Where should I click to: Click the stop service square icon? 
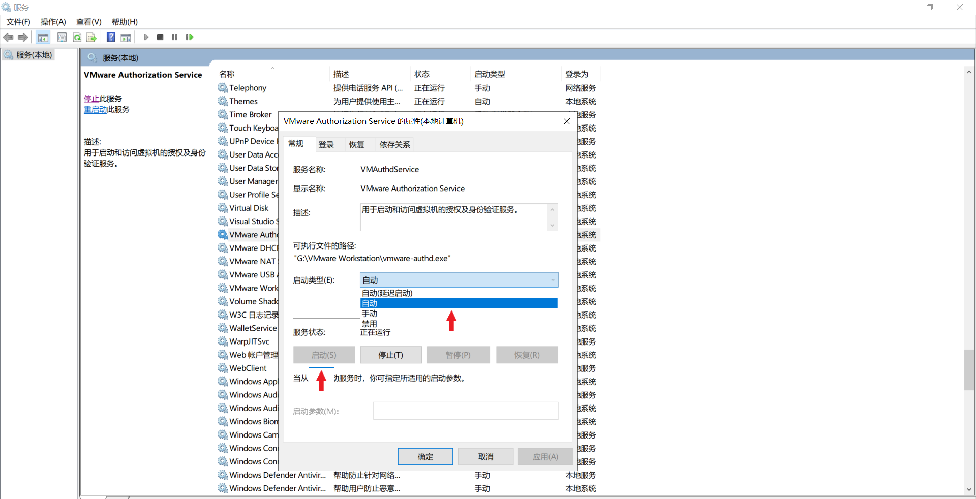coord(160,37)
